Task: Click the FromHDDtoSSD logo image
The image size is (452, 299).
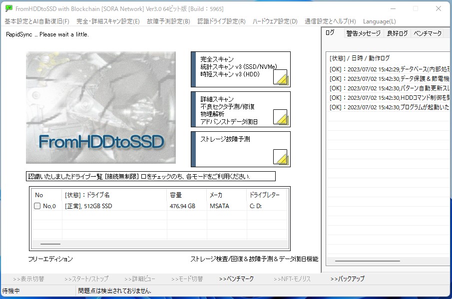Action: tap(101, 108)
